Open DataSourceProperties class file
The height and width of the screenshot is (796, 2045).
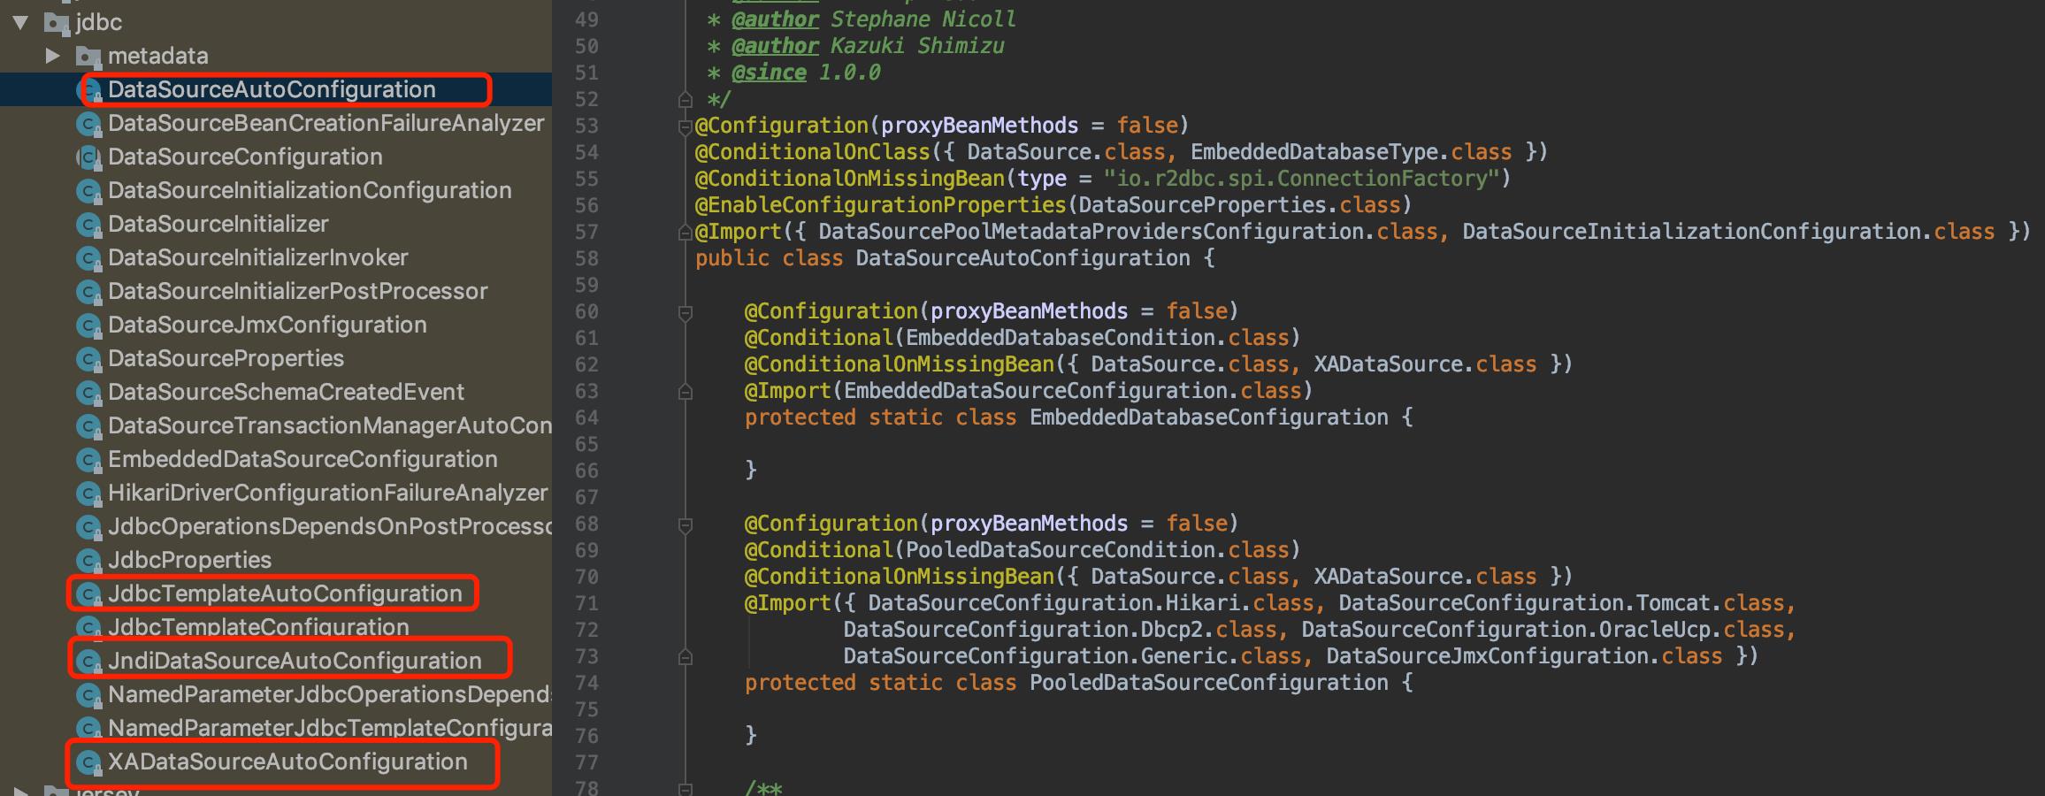pos(226,358)
